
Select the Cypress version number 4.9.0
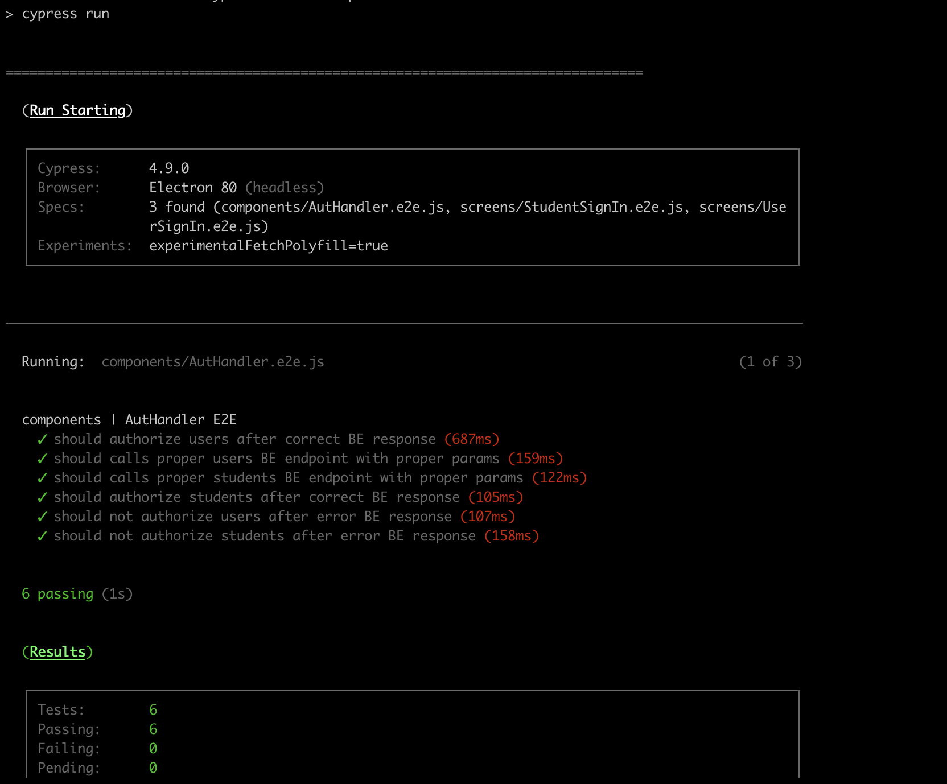click(169, 168)
